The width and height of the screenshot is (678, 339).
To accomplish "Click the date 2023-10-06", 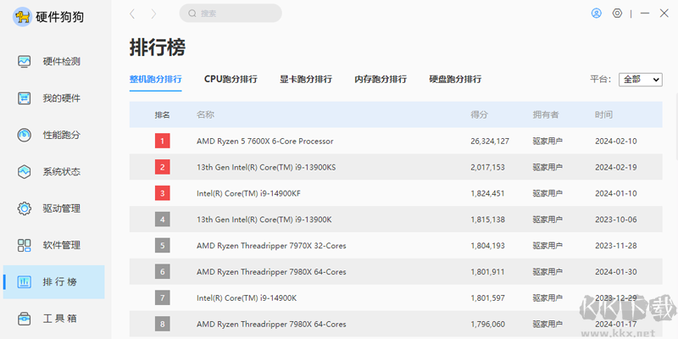I will pyautogui.click(x=616, y=220).
